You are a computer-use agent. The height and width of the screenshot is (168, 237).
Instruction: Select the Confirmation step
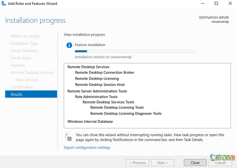[x=22, y=87]
